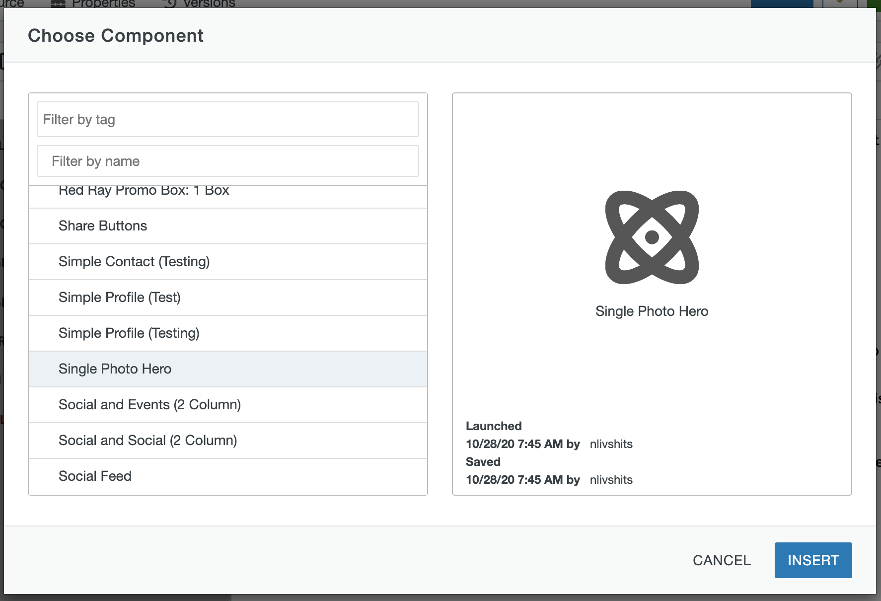This screenshot has height=601, width=881.
Task: Click into the Filter by name box
Action: point(227,161)
